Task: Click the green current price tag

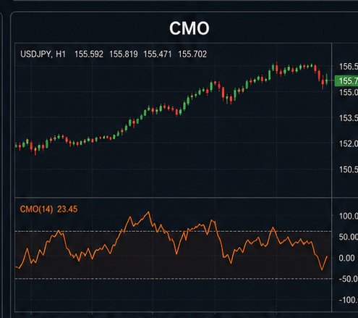Action: tap(346, 80)
